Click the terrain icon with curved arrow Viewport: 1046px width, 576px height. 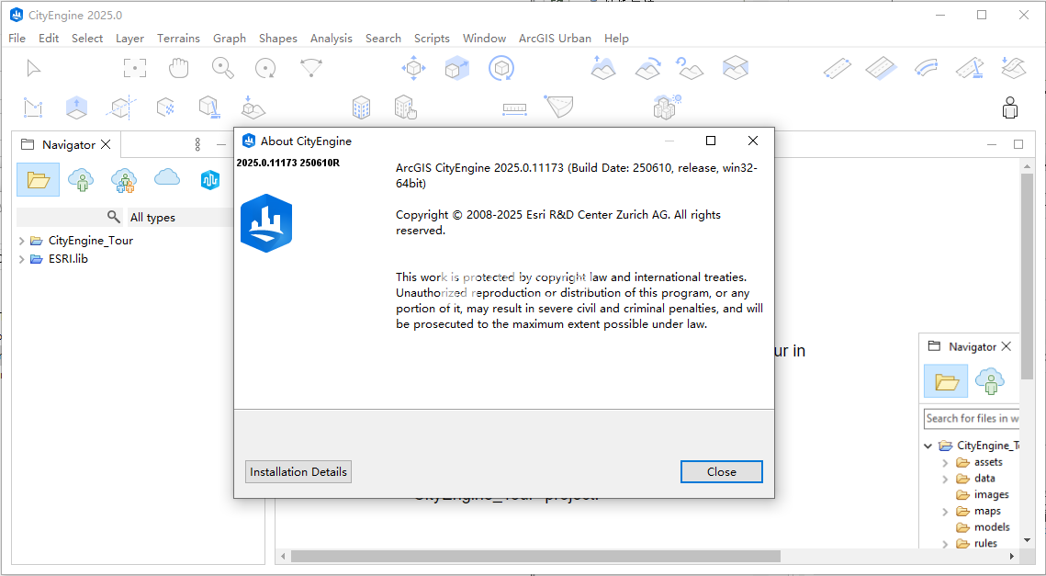tap(647, 68)
